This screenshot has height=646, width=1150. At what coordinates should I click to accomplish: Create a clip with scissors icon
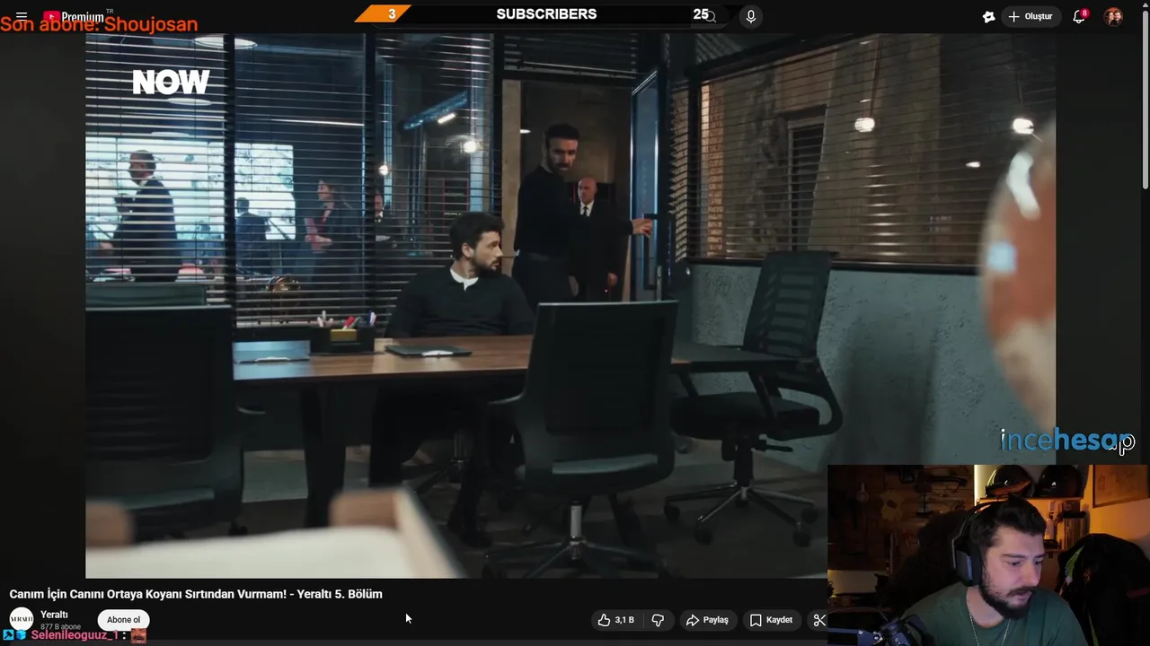coord(818,620)
